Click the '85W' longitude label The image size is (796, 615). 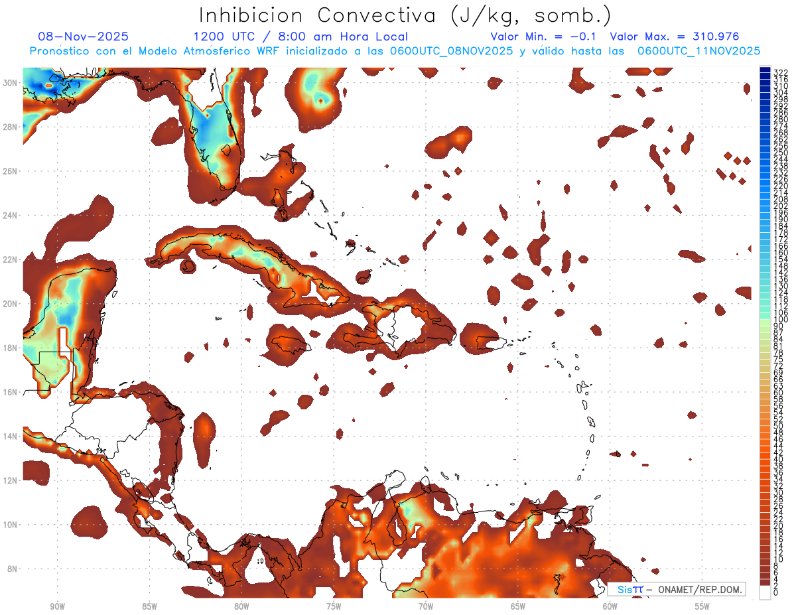point(150,606)
